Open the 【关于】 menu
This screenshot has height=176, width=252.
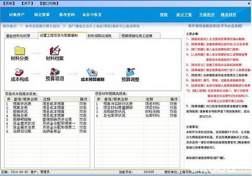27,3
